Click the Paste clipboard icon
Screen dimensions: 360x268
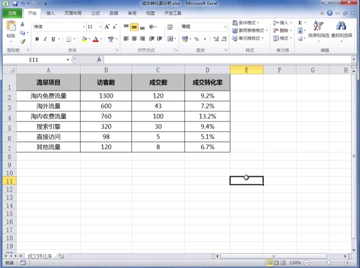pos(11,25)
